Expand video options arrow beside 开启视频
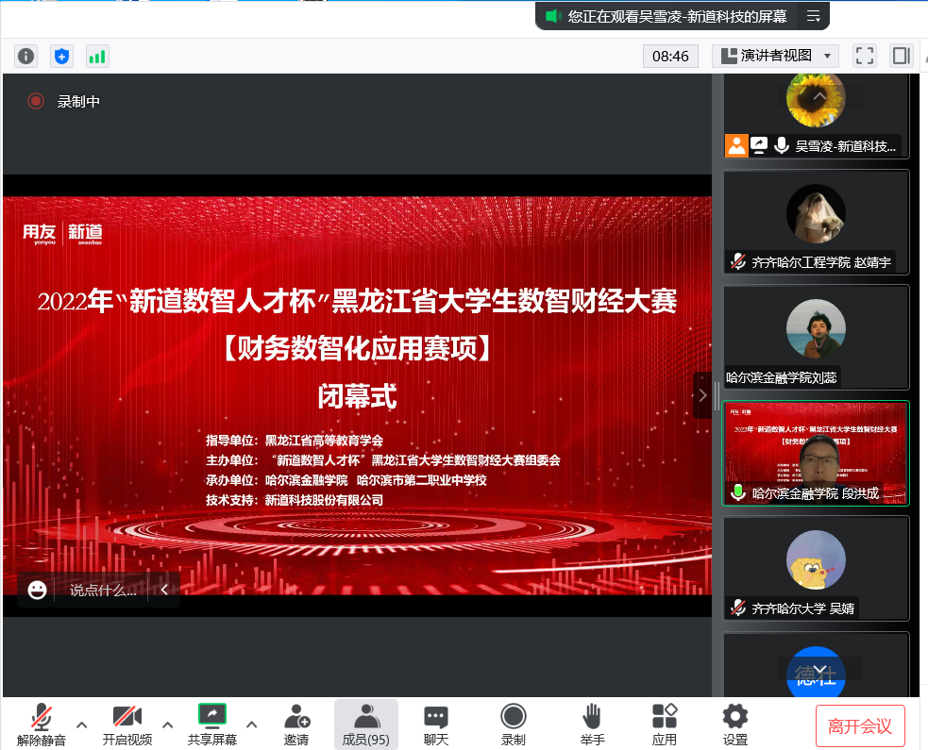 (x=168, y=725)
